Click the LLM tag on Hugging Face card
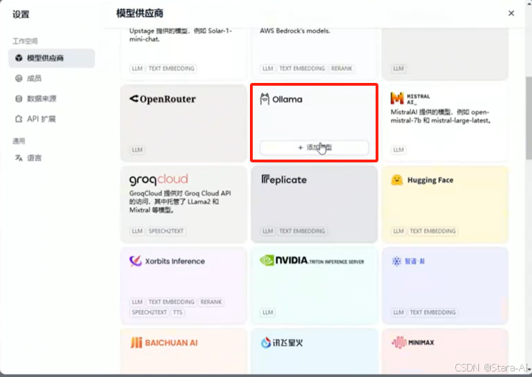This screenshot has width=532, height=377. 399,231
